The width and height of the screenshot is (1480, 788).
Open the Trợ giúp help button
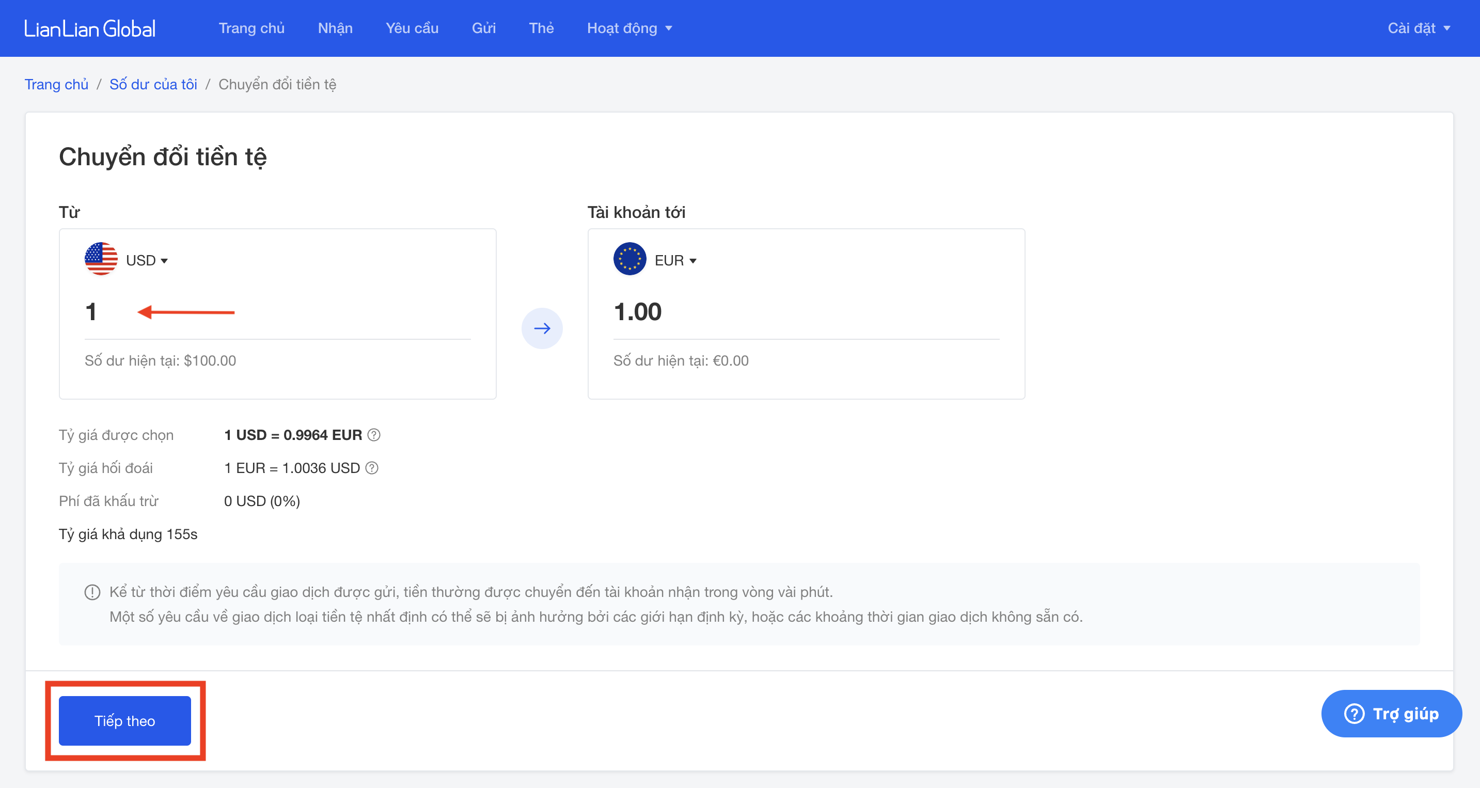[1392, 714]
